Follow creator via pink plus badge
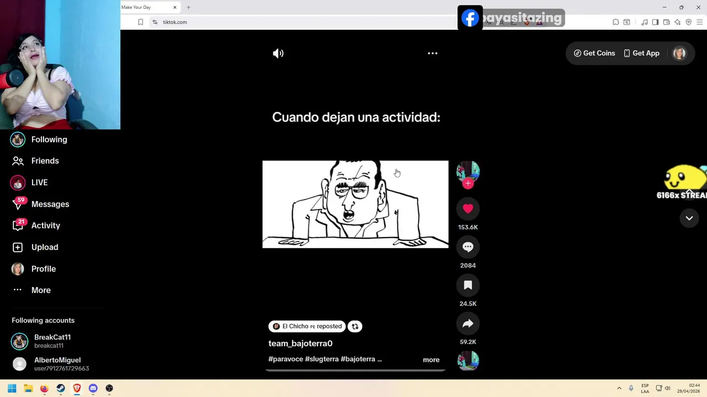707x397 pixels. [x=468, y=184]
